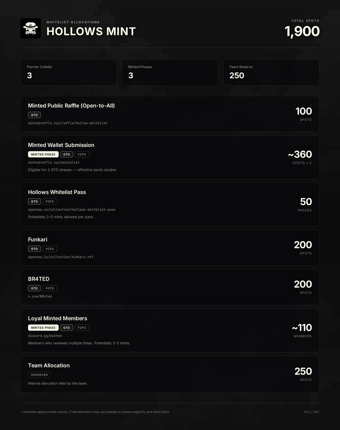The height and width of the screenshot is (430, 340).
Task: Follow the x.com/BR4ted link
Action: click(x=40, y=296)
